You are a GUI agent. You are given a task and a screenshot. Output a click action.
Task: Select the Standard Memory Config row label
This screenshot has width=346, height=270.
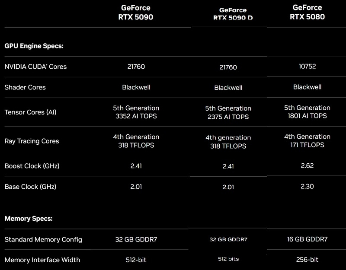[43, 239]
